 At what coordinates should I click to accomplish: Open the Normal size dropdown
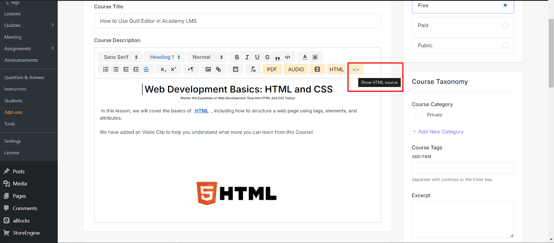pyautogui.click(x=207, y=57)
